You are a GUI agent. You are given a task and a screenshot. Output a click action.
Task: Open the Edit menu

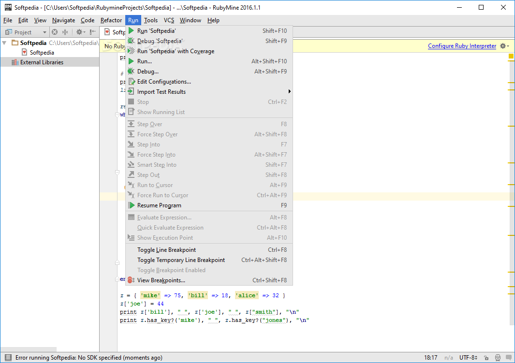coord(23,20)
